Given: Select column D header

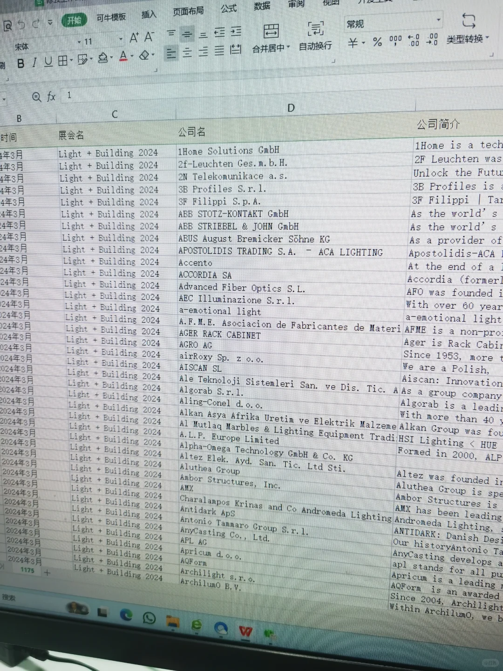Looking at the screenshot, I should [291, 108].
